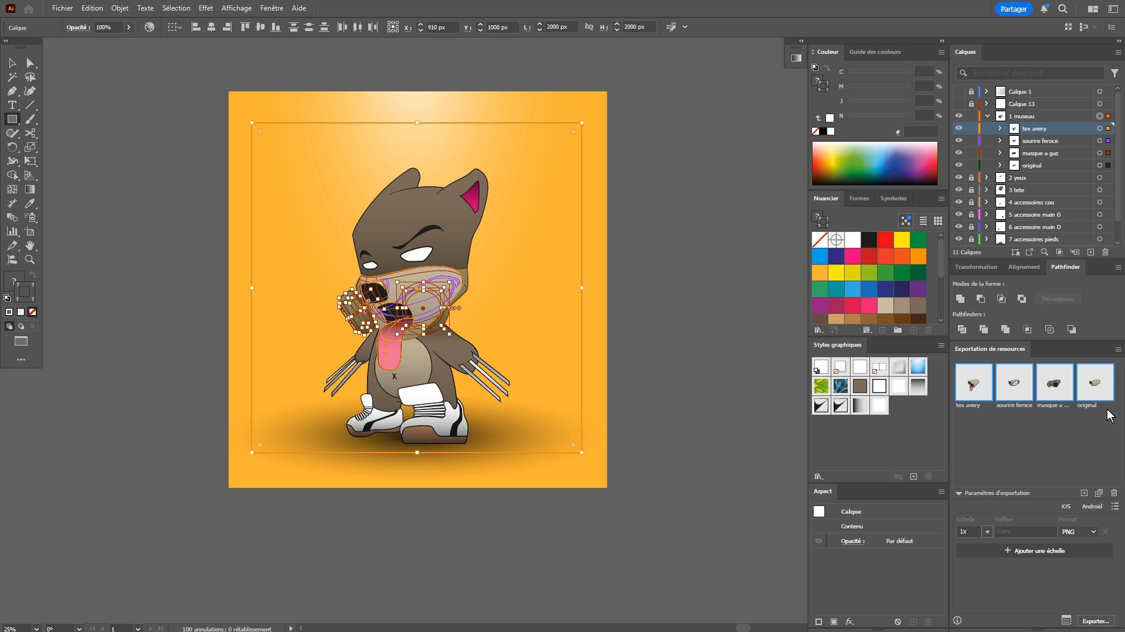
Task: Select the Shape Builder tool
Action: [12, 175]
